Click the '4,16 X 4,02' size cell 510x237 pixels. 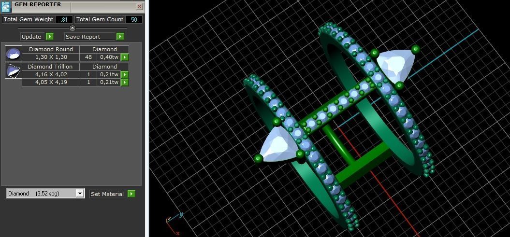51,74
